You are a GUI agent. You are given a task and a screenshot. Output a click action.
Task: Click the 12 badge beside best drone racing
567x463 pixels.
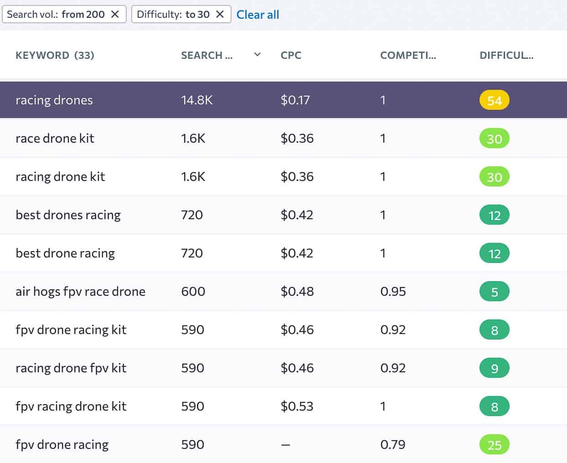(494, 253)
